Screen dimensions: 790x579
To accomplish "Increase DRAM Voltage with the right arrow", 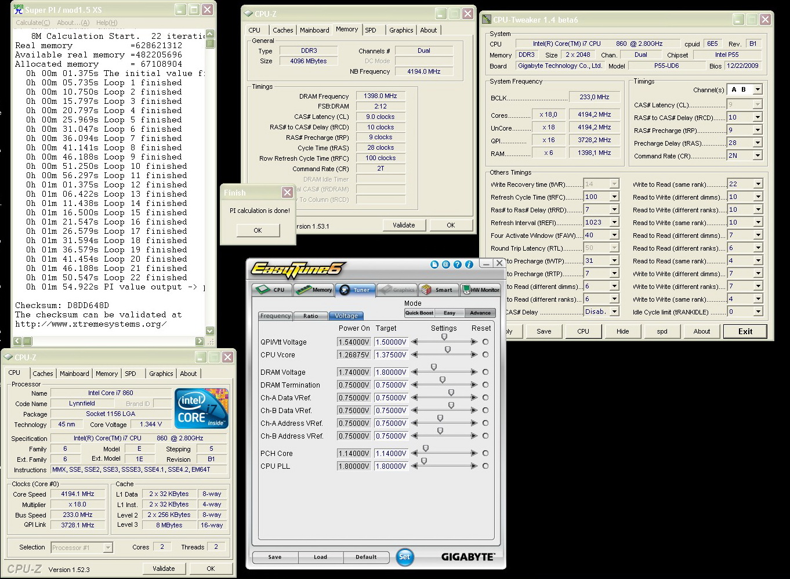I will tap(474, 372).
